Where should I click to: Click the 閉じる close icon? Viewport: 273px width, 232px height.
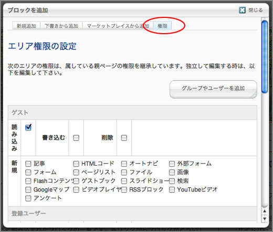[242, 10]
